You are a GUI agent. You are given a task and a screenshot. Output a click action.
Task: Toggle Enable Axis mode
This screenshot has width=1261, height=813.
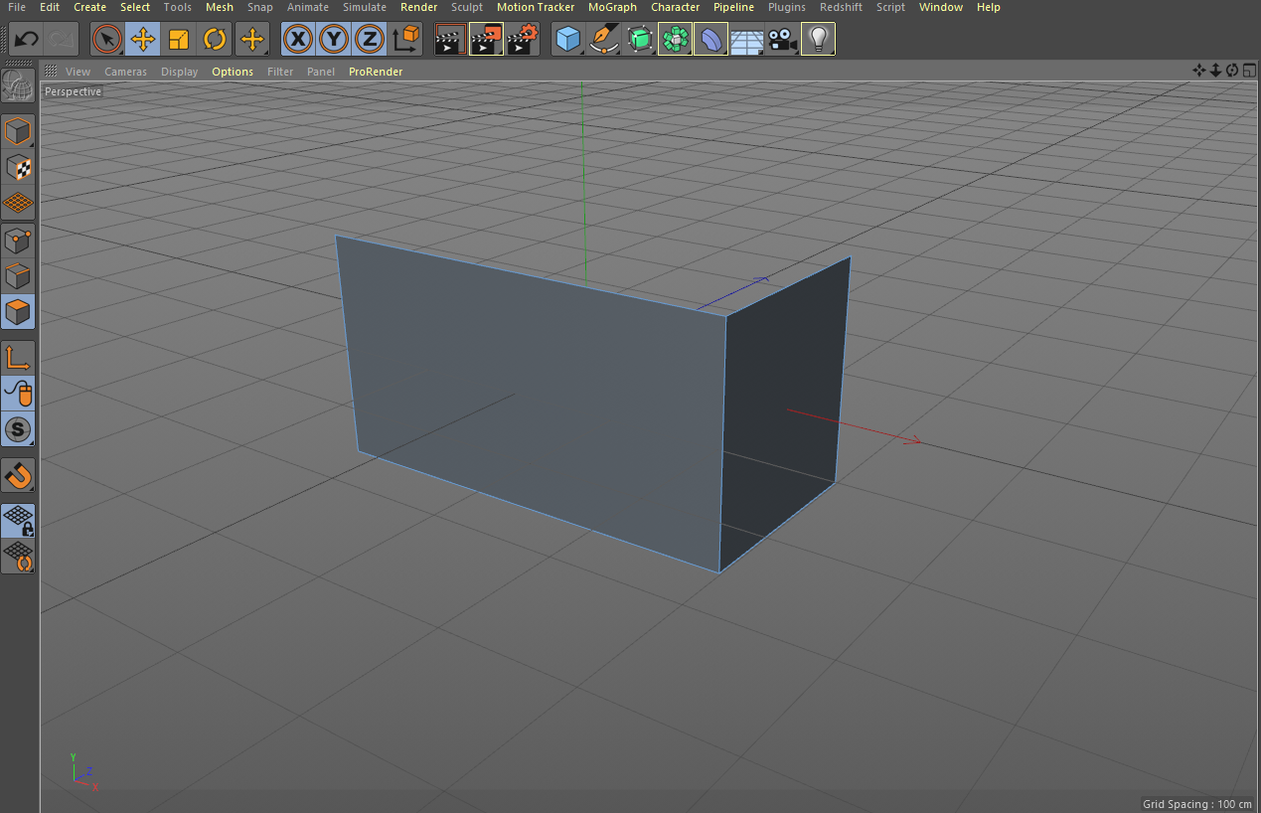coord(19,358)
